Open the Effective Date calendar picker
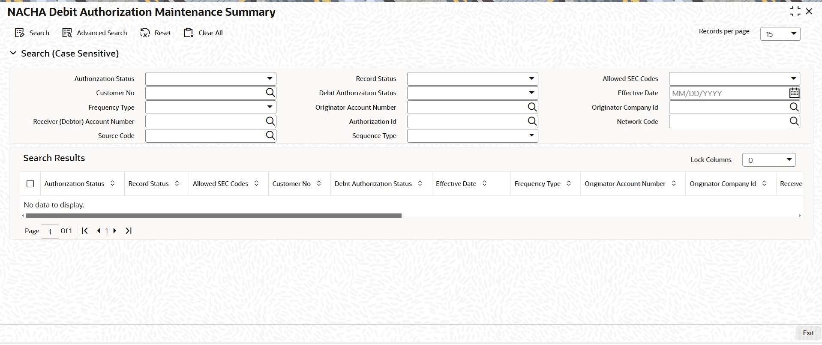The width and height of the screenshot is (822, 345). [794, 93]
